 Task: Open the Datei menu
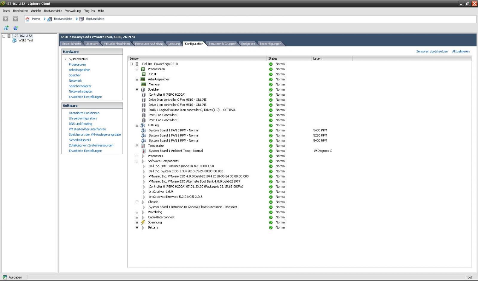point(6,11)
